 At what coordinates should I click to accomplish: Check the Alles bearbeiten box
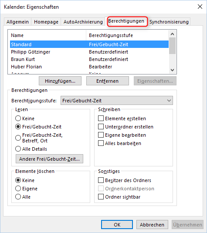[x=101, y=143]
